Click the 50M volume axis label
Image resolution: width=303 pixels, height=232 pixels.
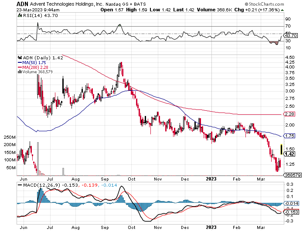(11, 168)
